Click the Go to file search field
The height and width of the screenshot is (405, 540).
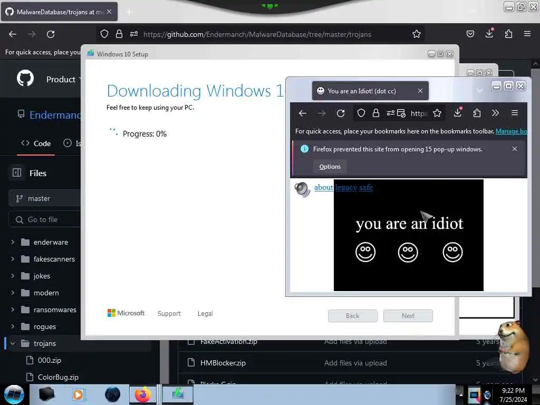[x=44, y=219]
